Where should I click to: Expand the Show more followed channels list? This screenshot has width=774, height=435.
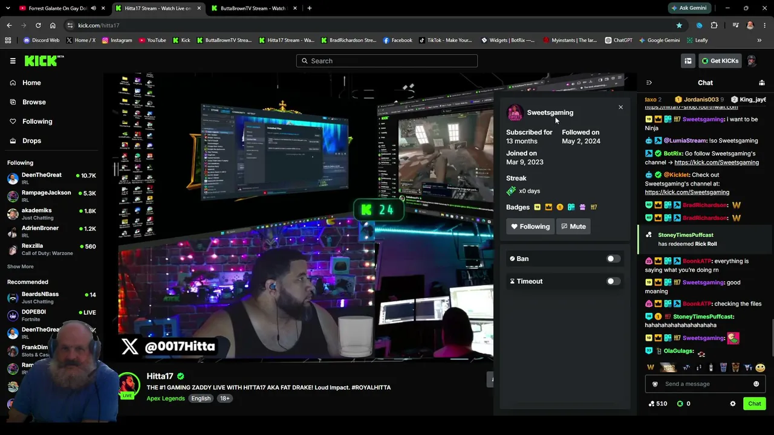pos(21,266)
